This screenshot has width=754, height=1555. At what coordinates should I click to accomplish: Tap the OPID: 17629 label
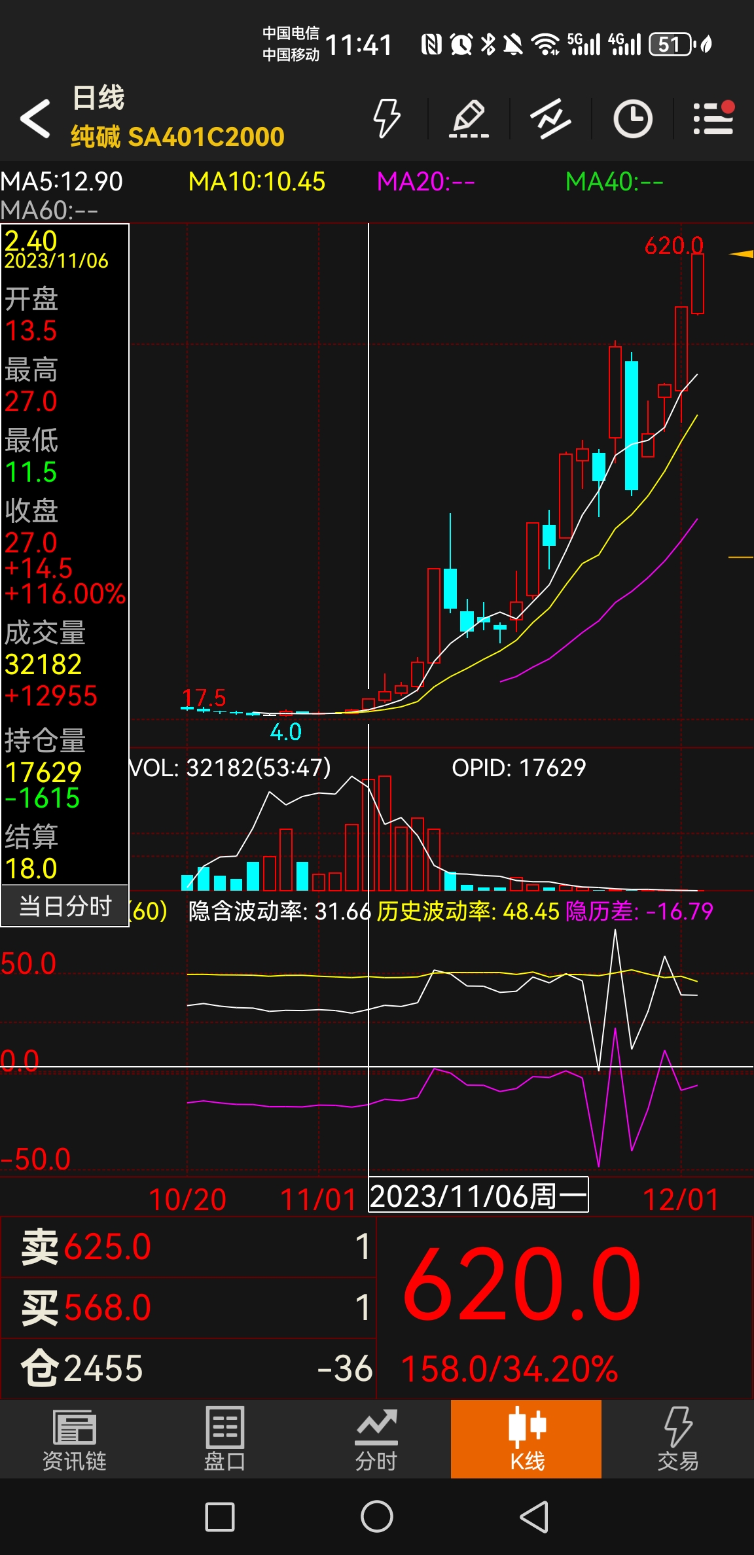point(519,767)
